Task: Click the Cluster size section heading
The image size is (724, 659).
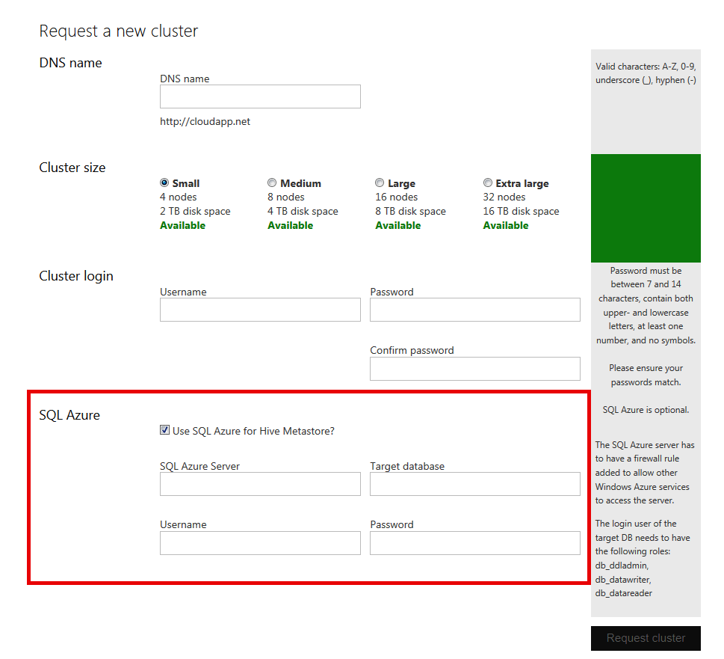Action: 72,168
